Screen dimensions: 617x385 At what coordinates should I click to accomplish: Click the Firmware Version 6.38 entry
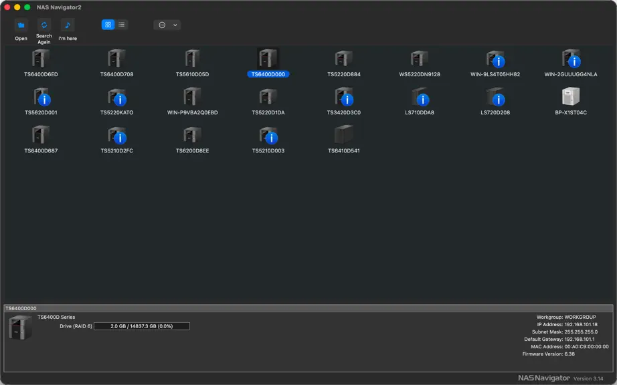point(549,354)
